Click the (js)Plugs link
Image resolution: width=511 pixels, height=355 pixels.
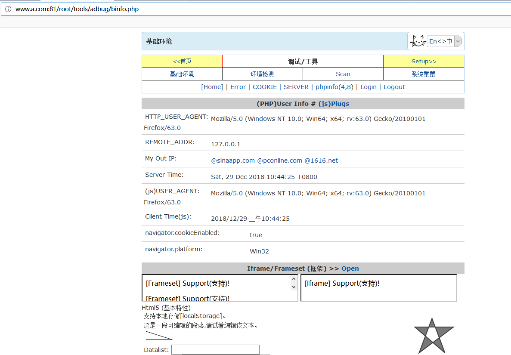334,104
